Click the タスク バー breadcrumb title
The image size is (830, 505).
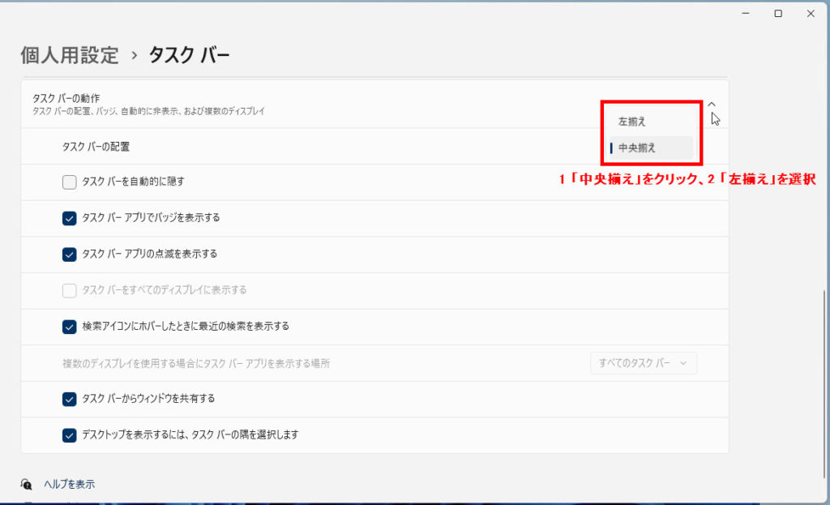(189, 55)
